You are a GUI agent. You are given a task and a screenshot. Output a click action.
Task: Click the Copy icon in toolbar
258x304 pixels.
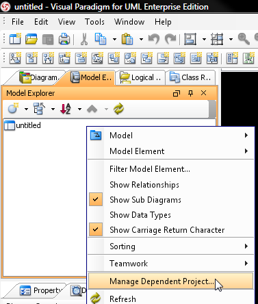pos(101,39)
